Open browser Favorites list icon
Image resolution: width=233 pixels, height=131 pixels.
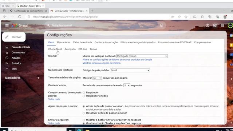[x=202, y=17]
